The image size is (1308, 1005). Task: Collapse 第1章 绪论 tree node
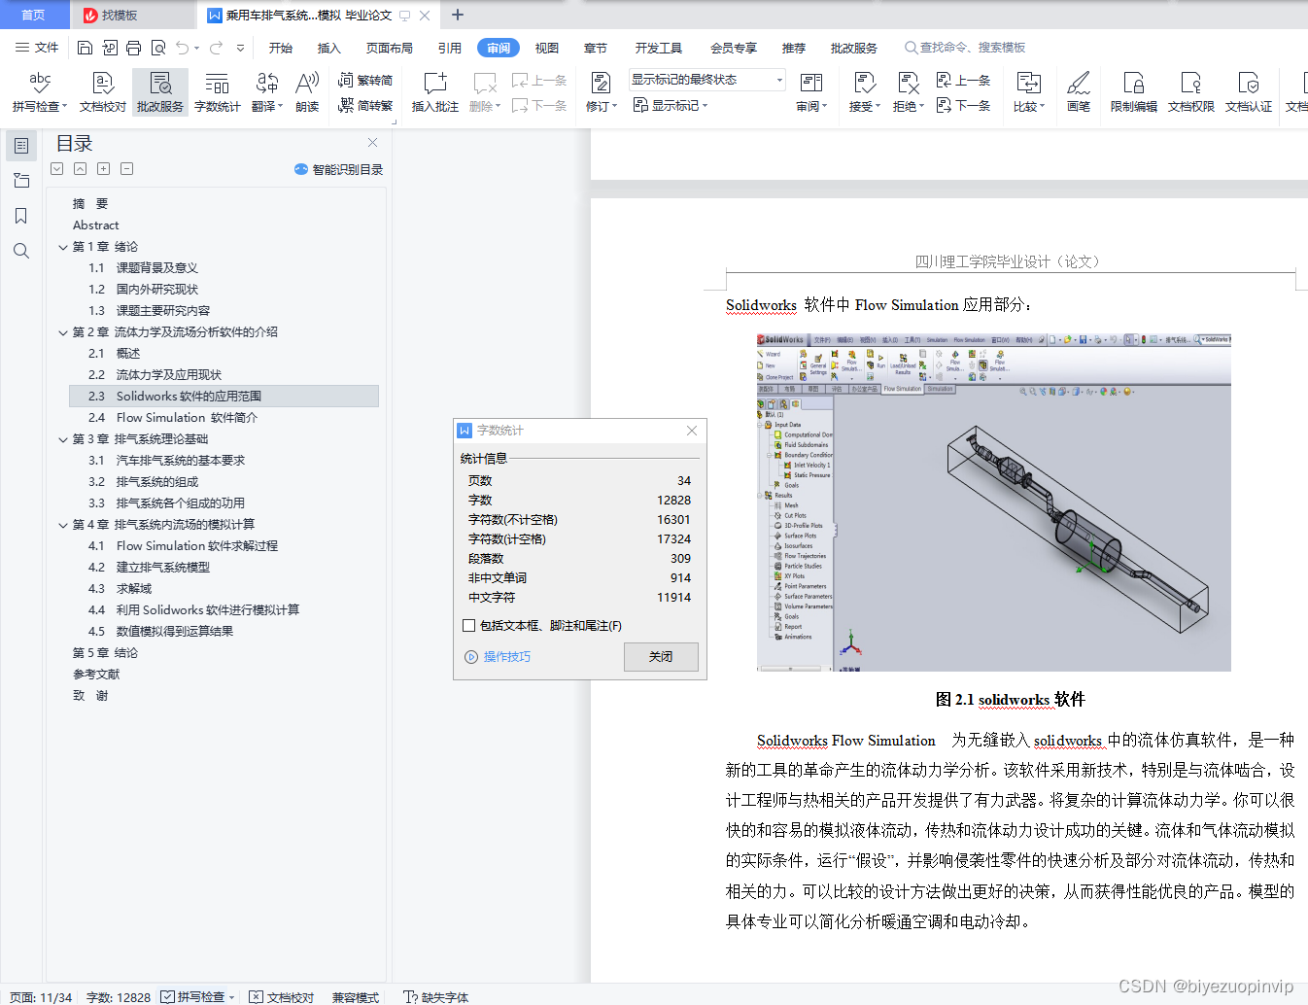point(63,247)
